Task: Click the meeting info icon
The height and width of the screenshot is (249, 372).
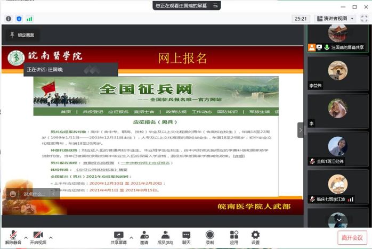Action: [x=9, y=19]
